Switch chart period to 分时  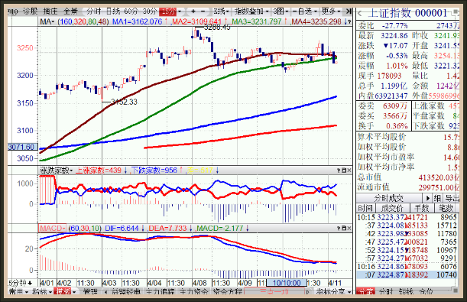[93, 11]
